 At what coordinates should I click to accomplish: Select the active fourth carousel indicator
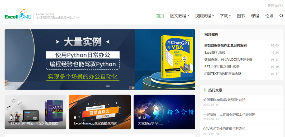click(108, 86)
